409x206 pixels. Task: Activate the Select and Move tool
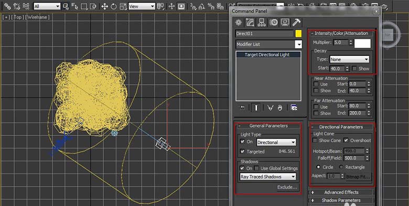(x=104, y=6)
